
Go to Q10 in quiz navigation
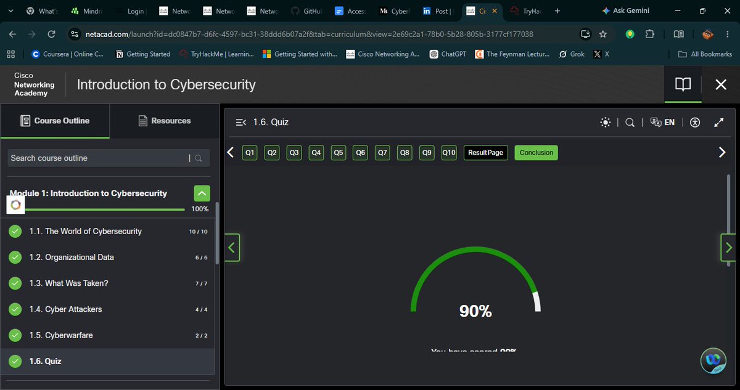[x=449, y=153]
